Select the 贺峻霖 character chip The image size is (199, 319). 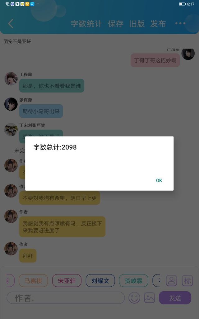[134, 281]
